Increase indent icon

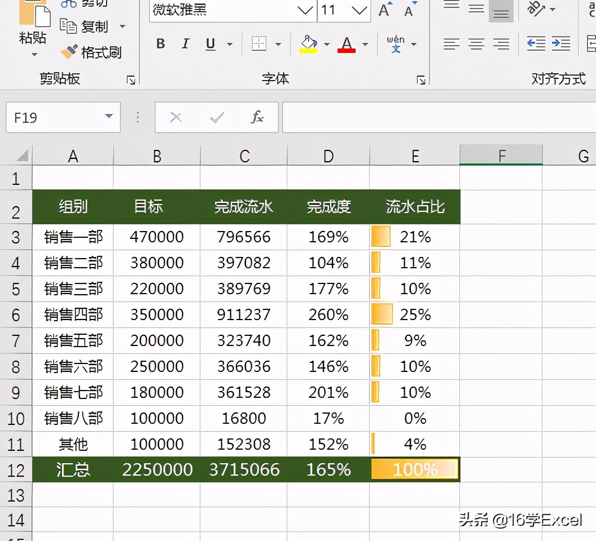point(561,43)
